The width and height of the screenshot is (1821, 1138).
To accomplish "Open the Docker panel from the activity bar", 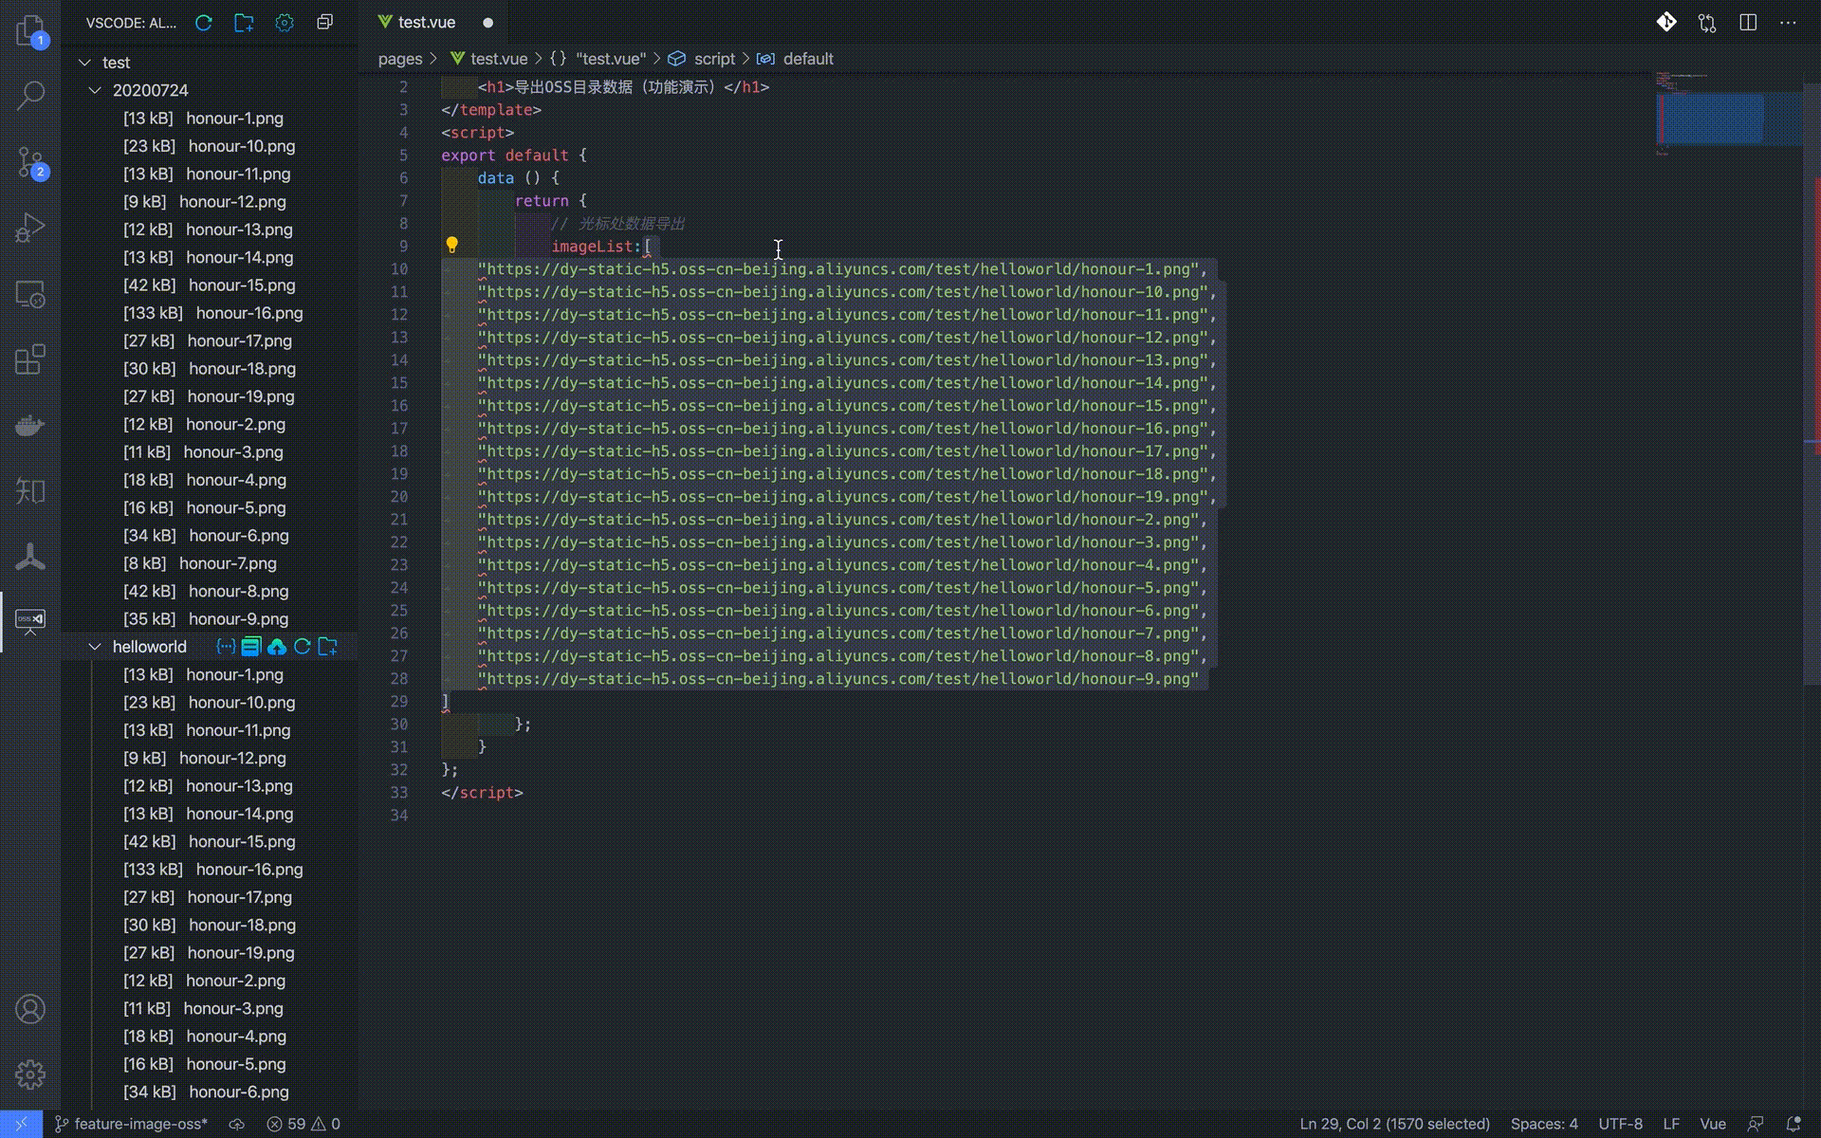I will point(30,426).
